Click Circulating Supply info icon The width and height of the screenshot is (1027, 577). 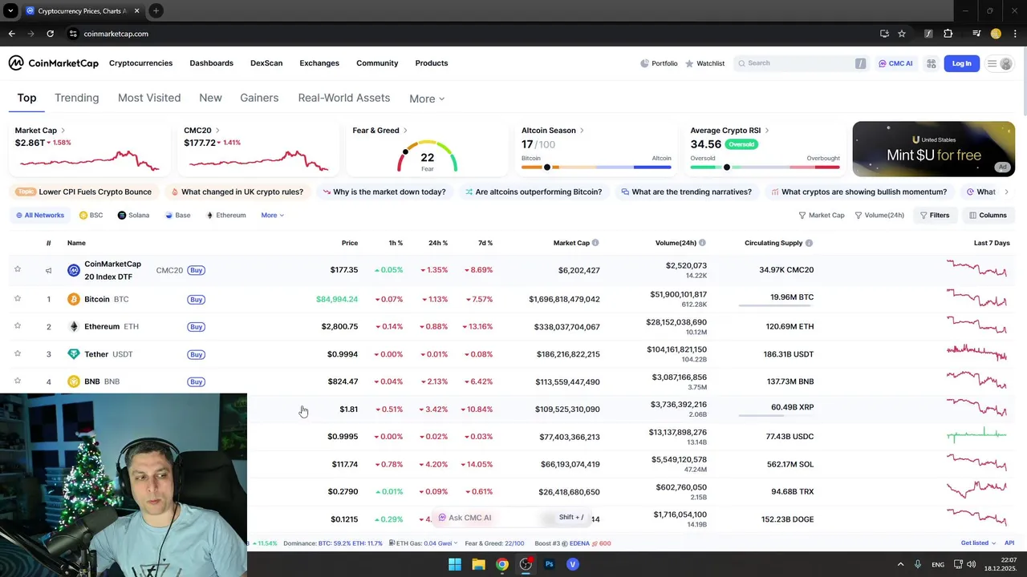click(809, 243)
